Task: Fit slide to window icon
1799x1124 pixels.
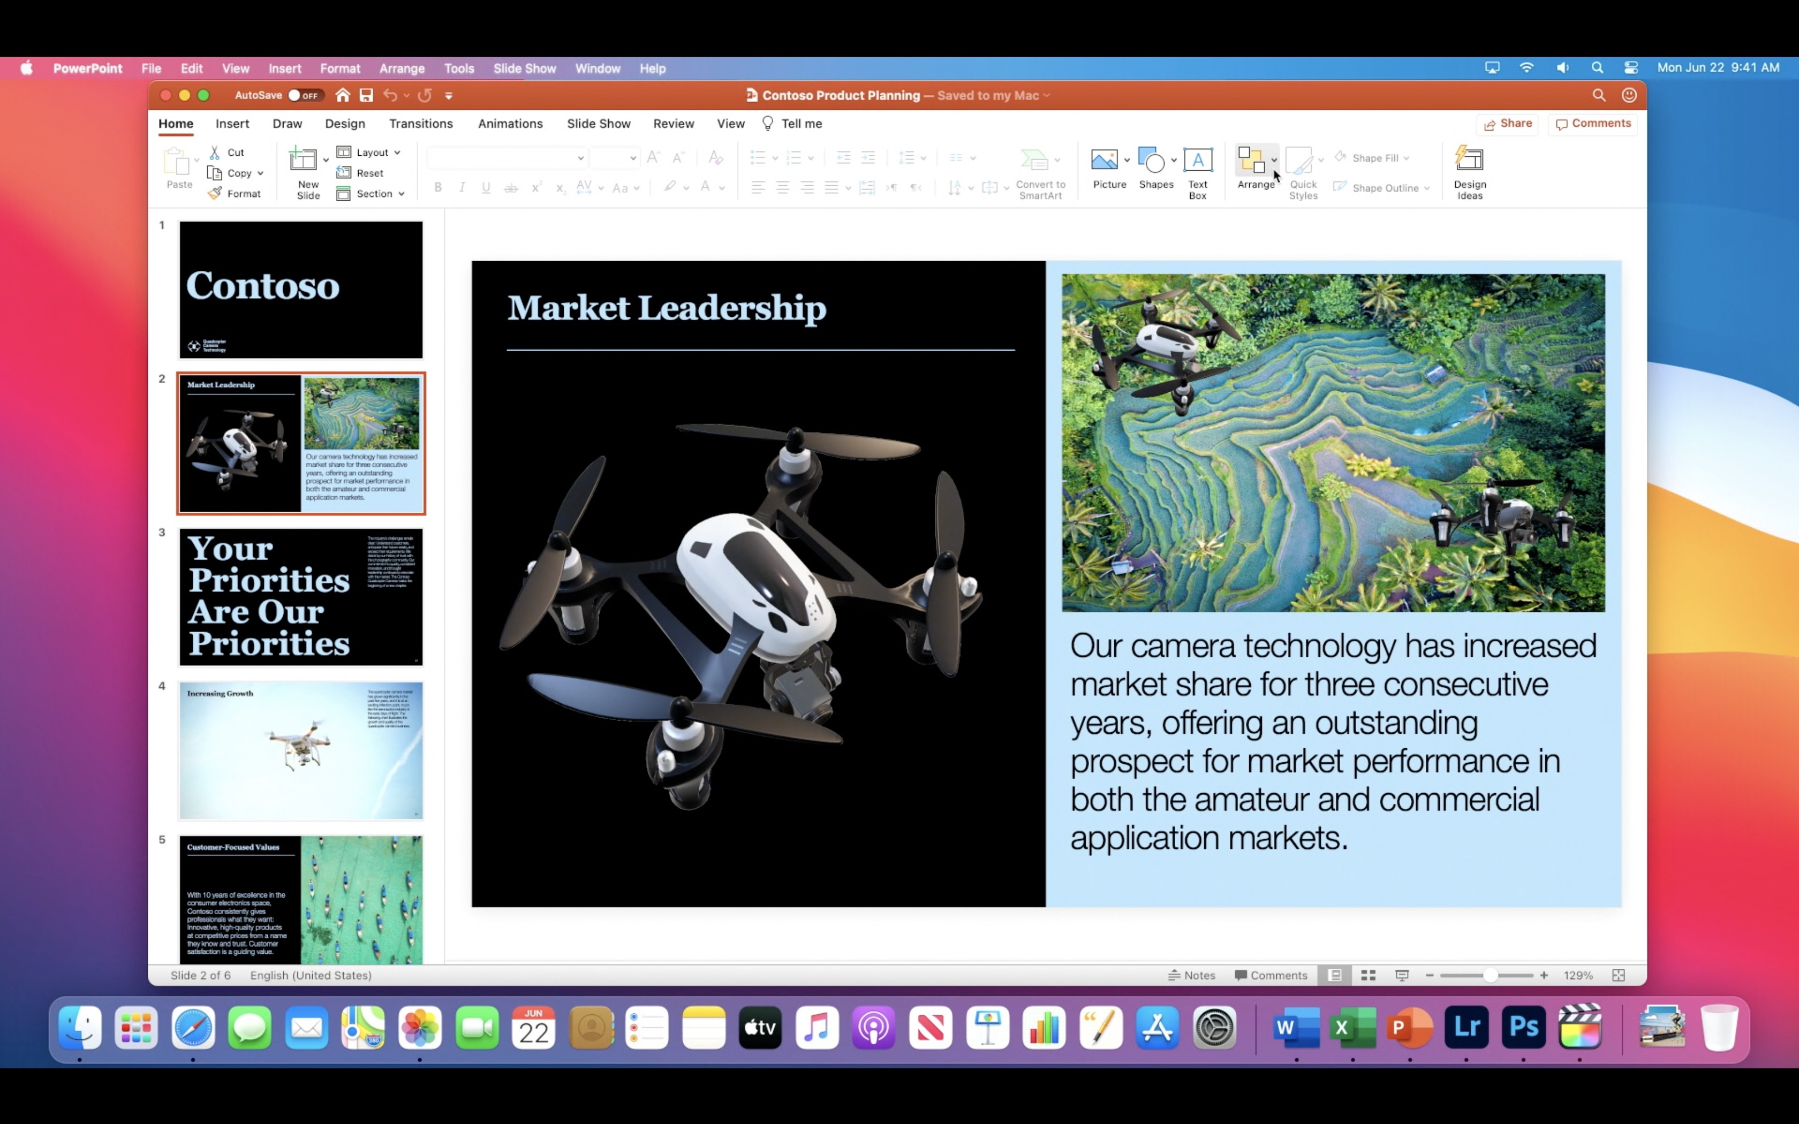Action: (1619, 975)
